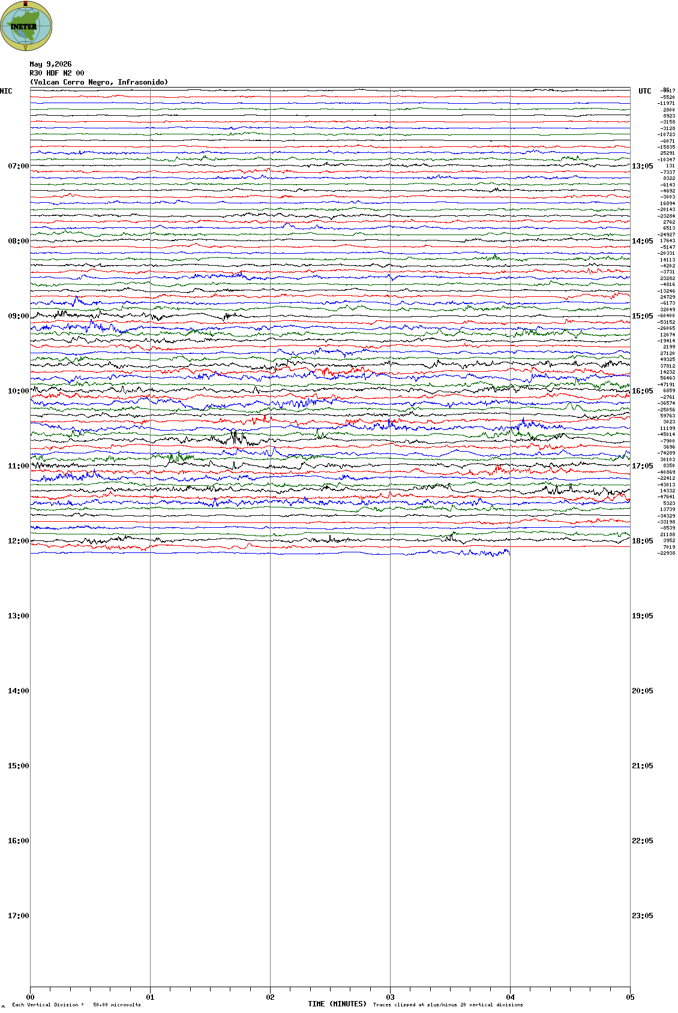The height and width of the screenshot is (1013, 678).
Task: Click the 13:05 UTC time marker
Action: click(642, 166)
